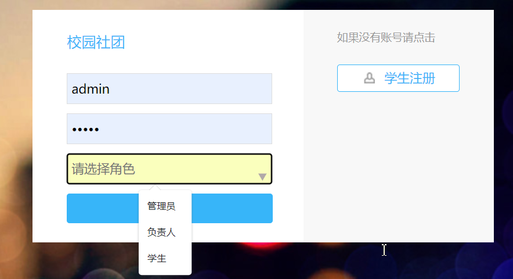Screen dimensions: 513x279
Task: Focus the password field with dots
Action: coord(169,128)
